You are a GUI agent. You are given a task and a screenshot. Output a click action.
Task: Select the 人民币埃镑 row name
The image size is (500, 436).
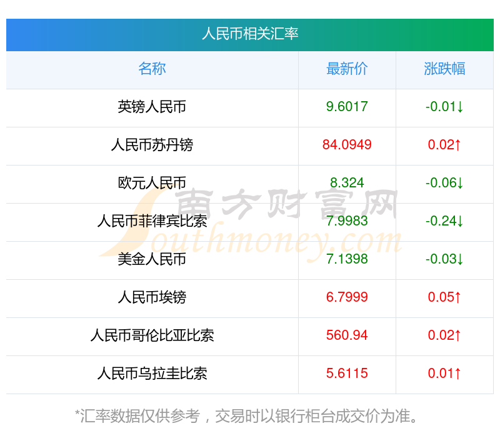[152, 297]
